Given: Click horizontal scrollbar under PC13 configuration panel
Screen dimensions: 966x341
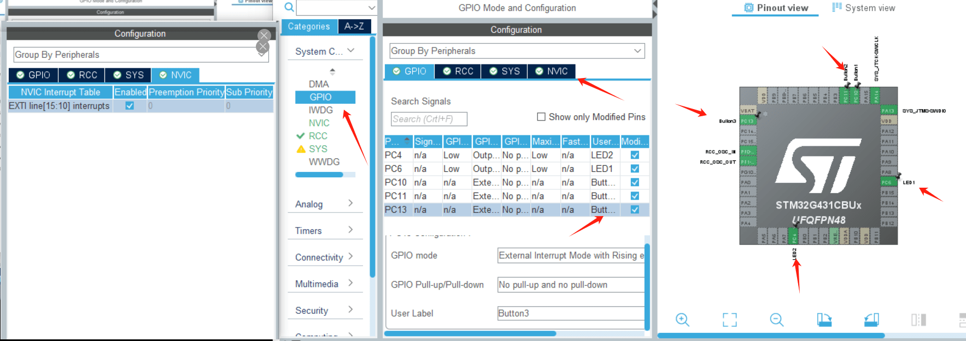Looking at the screenshot, I should point(470,333).
